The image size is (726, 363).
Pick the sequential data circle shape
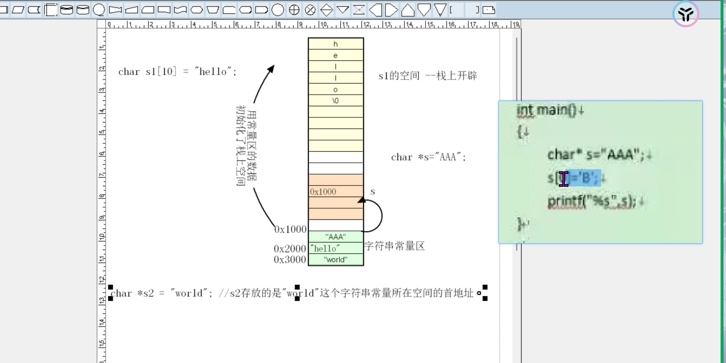click(x=99, y=10)
